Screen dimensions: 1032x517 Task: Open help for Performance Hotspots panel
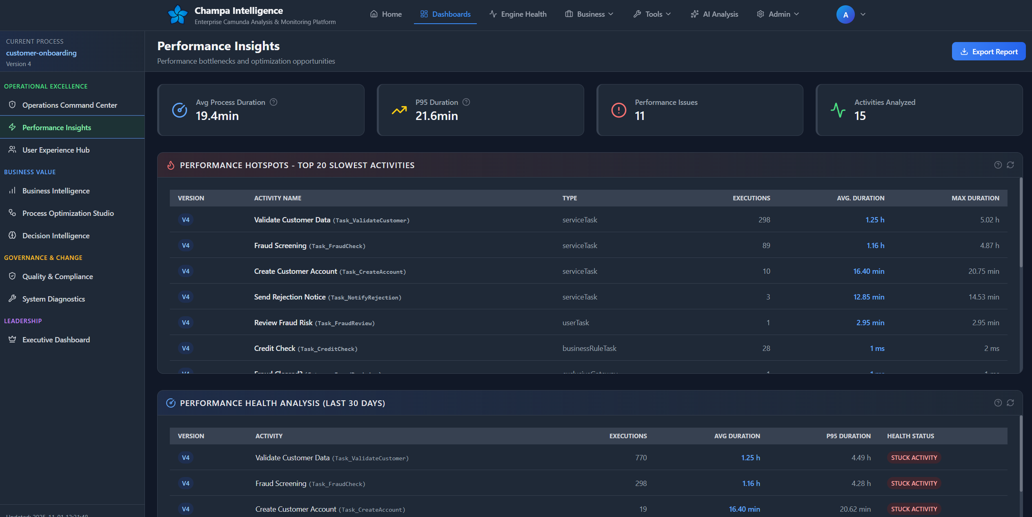click(998, 165)
